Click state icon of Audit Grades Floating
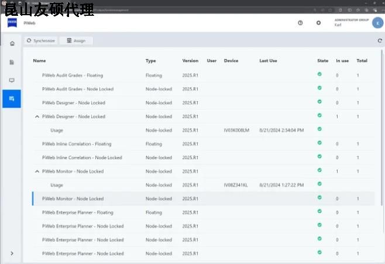Image resolution: width=385 pixels, height=264 pixels. (319, 74)
